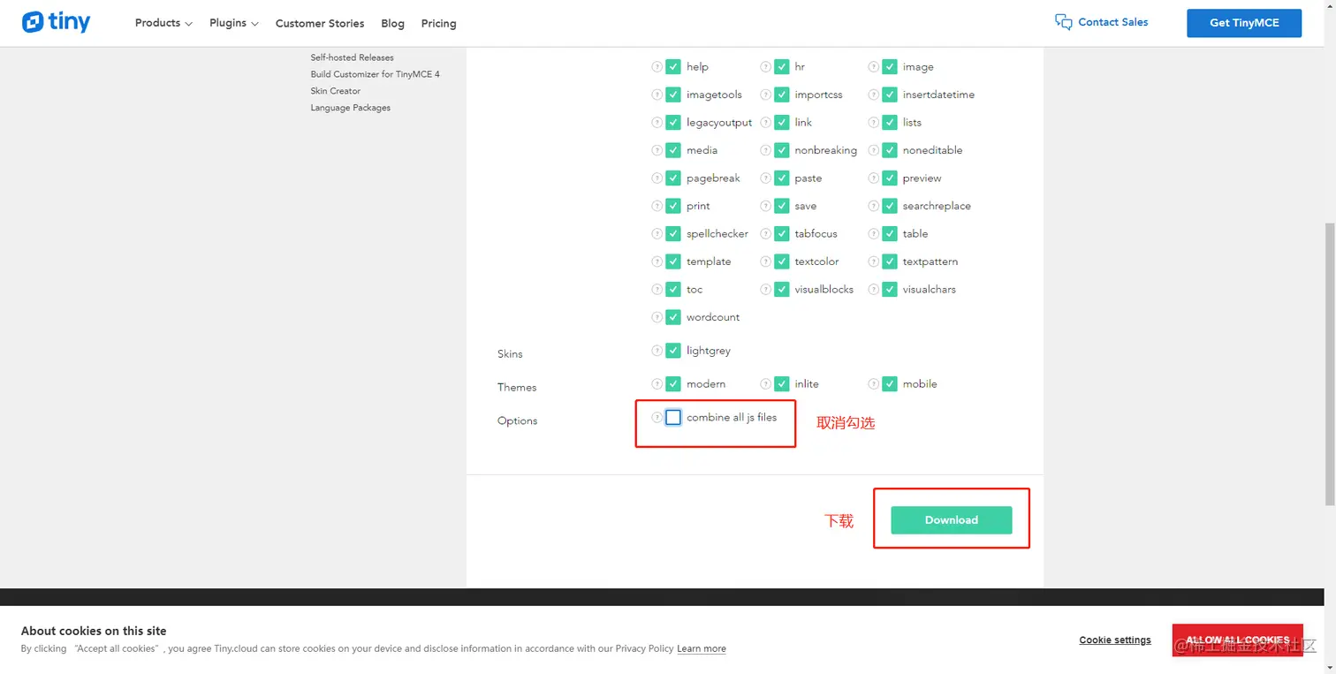The image size is (1336, 674).
Task: Uncheck the 'save' plugin checkbox
Action: [782, 206]
